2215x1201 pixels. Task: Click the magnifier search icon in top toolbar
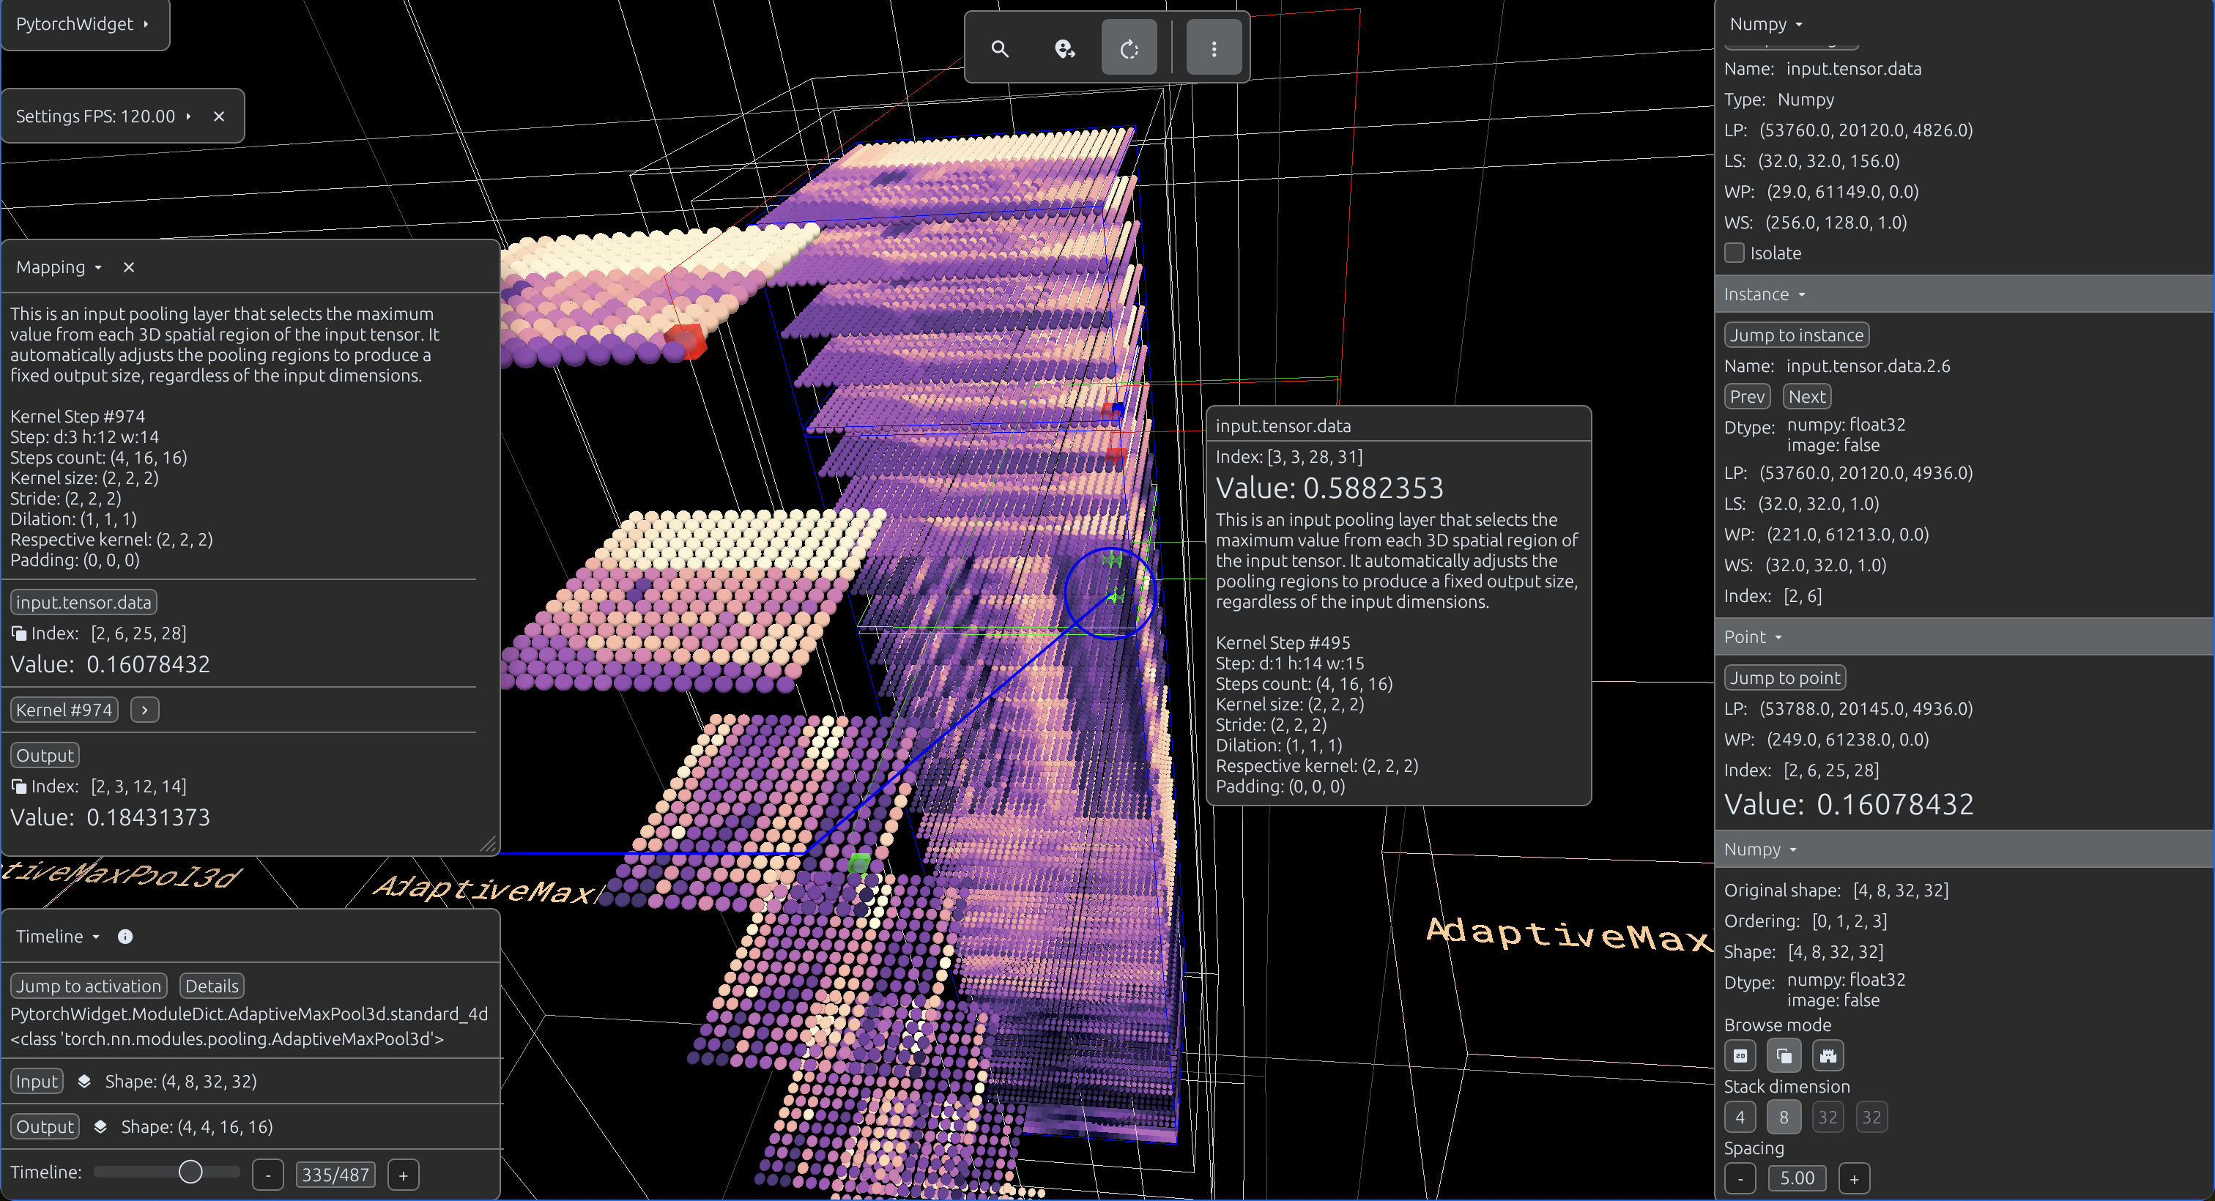[999, 49]
